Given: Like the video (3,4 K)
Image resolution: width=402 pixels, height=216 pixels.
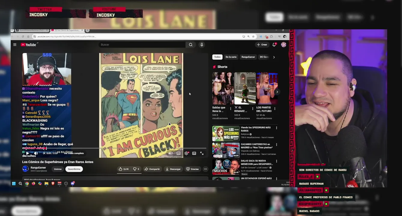Looking at the screenshot, I should [x=124, y=169].
